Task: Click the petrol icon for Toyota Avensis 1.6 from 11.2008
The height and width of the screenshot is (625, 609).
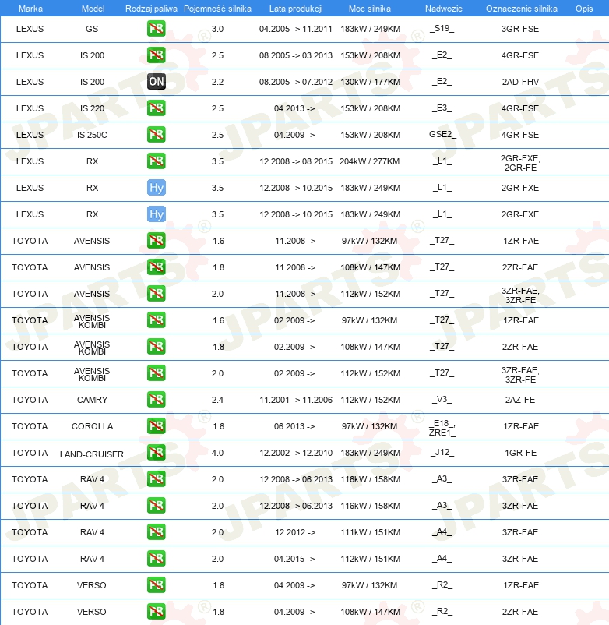Action: pyautogui.click(x=156, y=241)
